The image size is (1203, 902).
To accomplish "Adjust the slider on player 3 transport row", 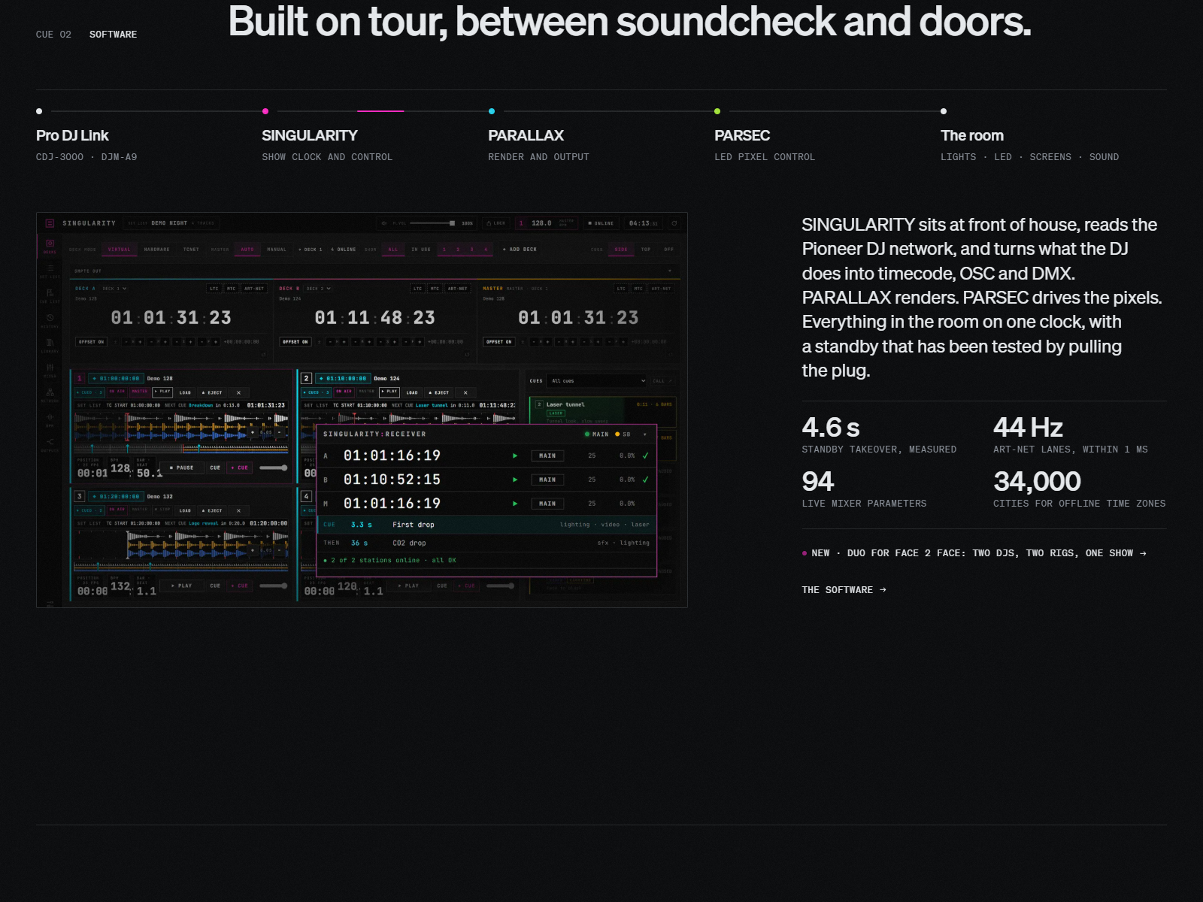I will pos(274,586).
